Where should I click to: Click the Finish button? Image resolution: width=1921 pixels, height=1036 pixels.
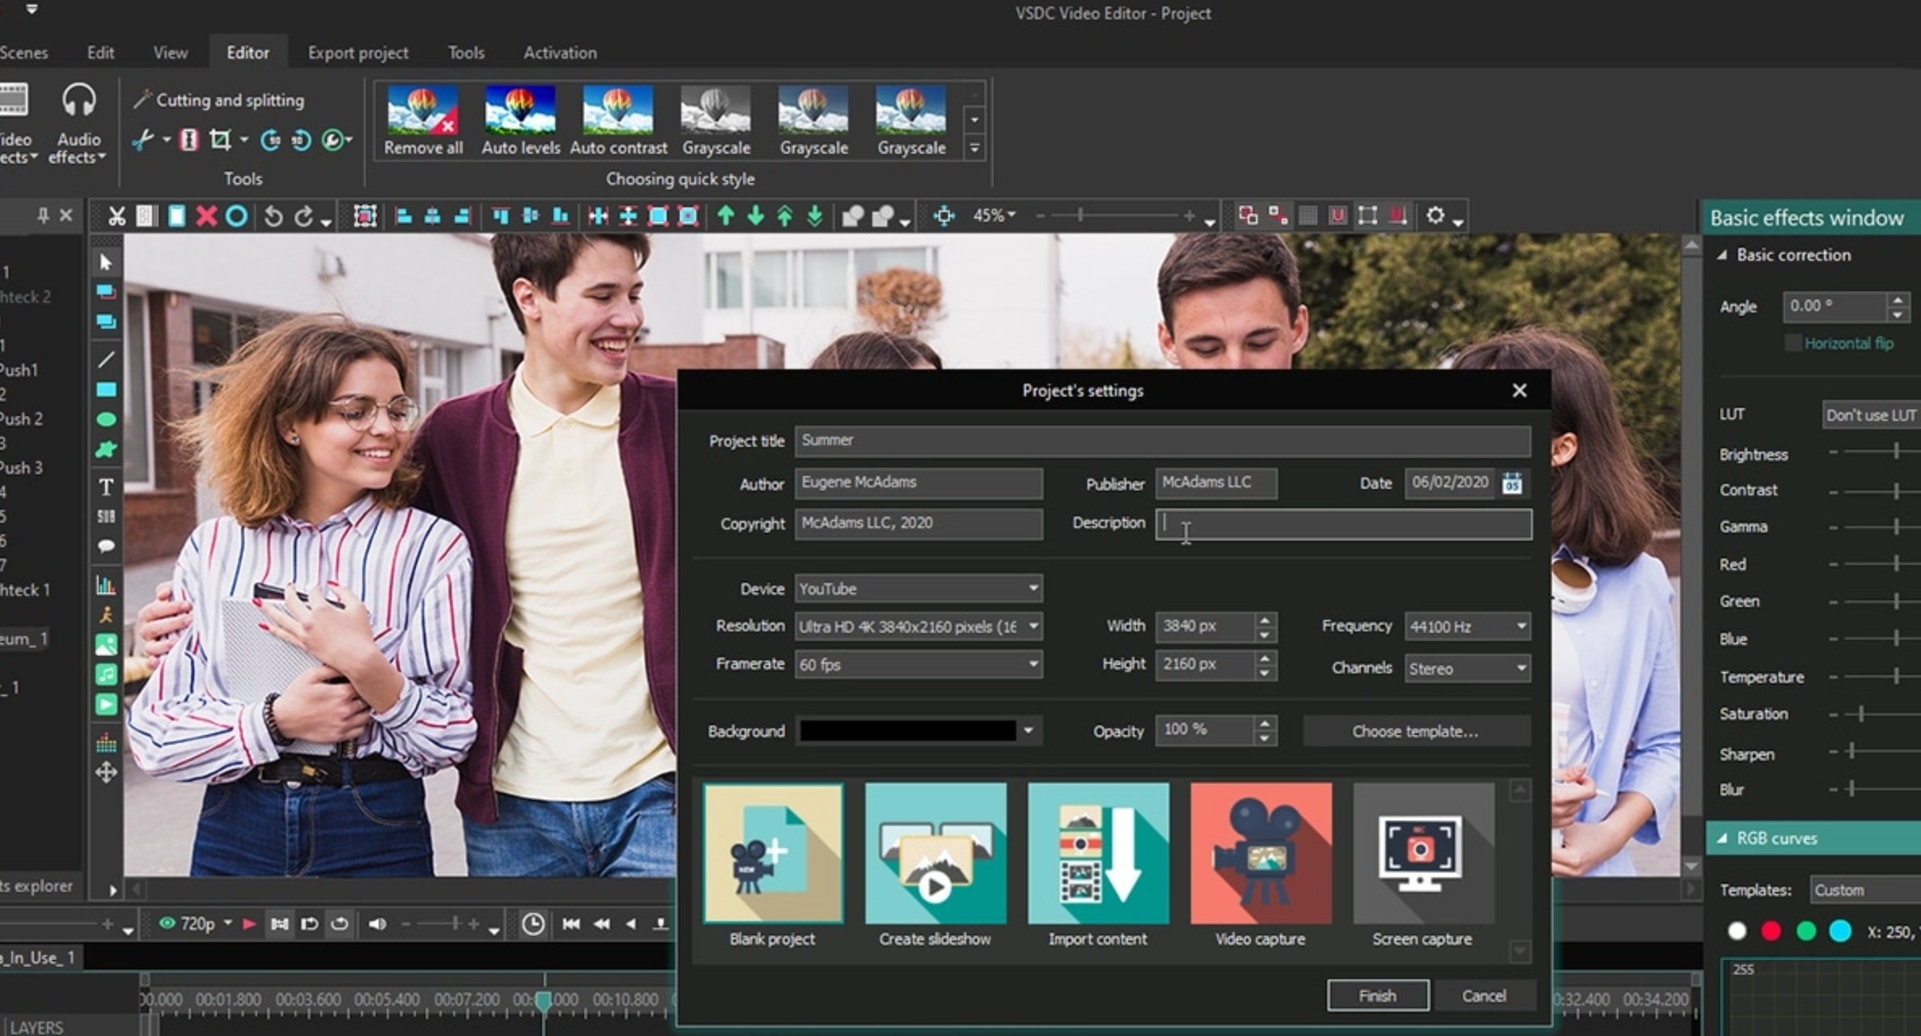coord(1377,996)
